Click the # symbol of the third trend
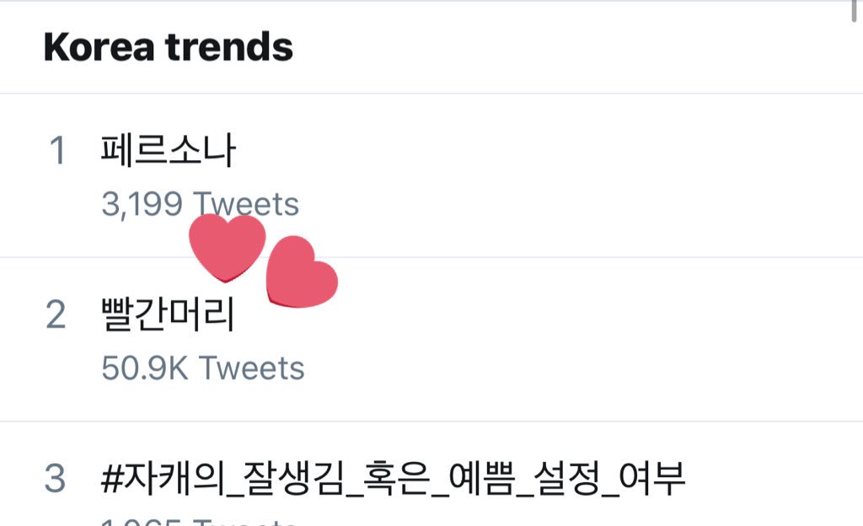863x526 pixels. pyautogui.click(x=112, y=479)
